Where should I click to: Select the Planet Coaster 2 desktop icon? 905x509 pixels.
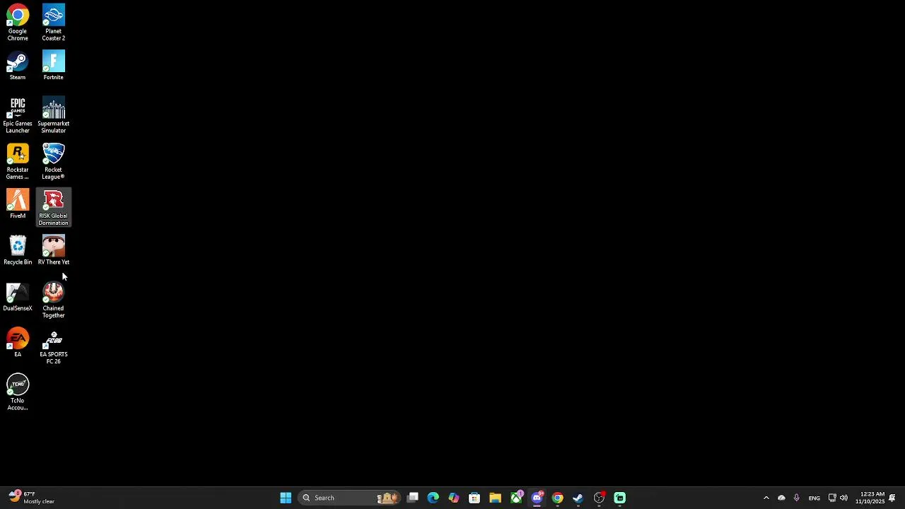[x=53, y=22]
